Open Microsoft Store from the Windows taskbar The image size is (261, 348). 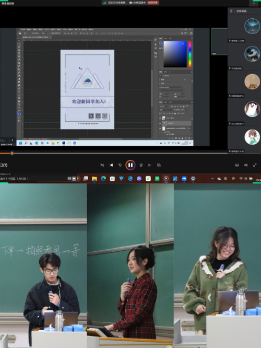[x=112, y=179]
